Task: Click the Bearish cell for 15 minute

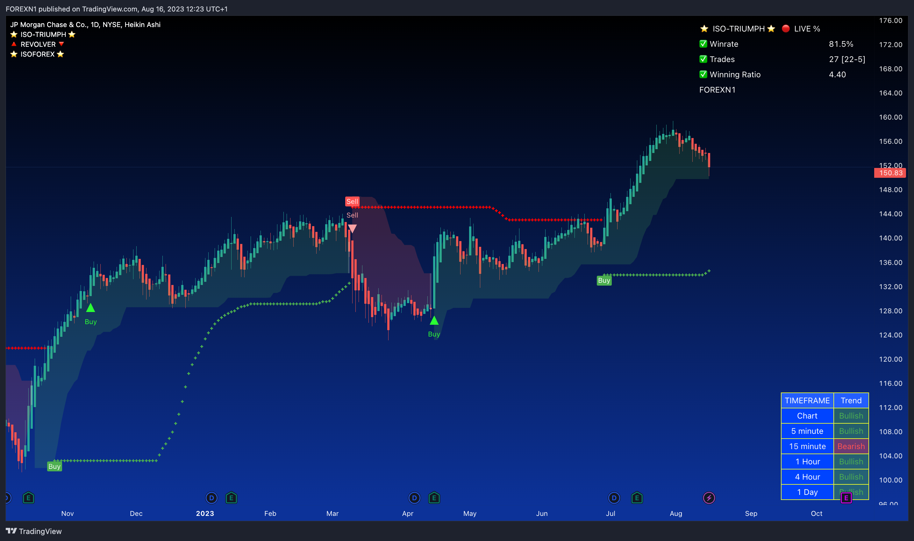Action: tap(851, 446)
